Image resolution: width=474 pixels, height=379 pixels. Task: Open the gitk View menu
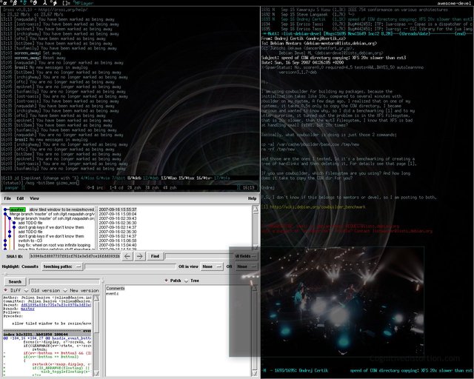35,198
